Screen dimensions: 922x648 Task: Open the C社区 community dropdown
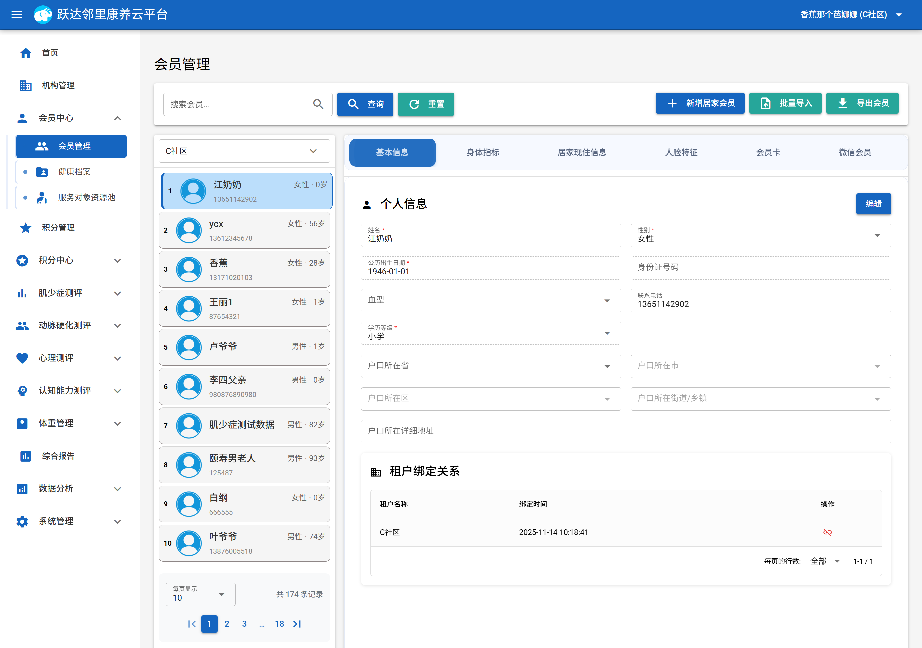click(x=244, y=151)
